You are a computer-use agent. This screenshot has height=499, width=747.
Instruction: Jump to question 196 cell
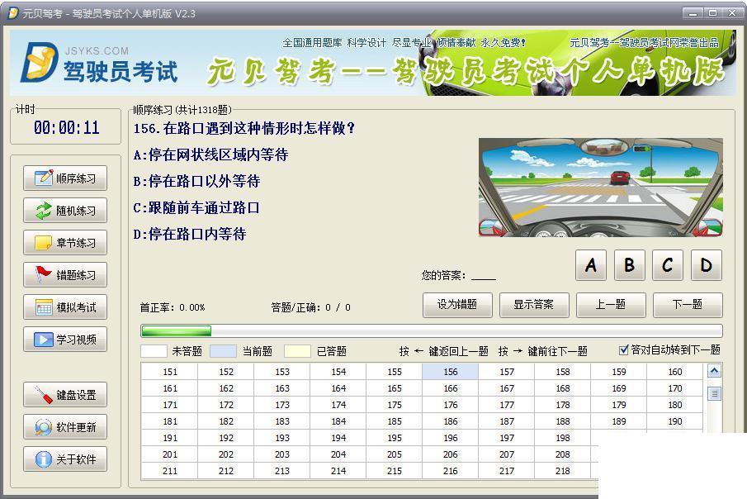[x=451, y=438]
